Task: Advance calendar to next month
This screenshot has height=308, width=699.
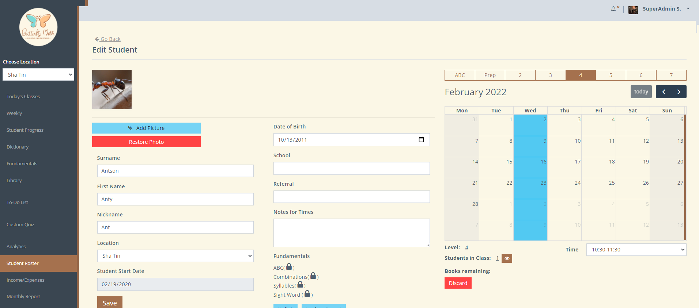Action: [x=679, y=92]
